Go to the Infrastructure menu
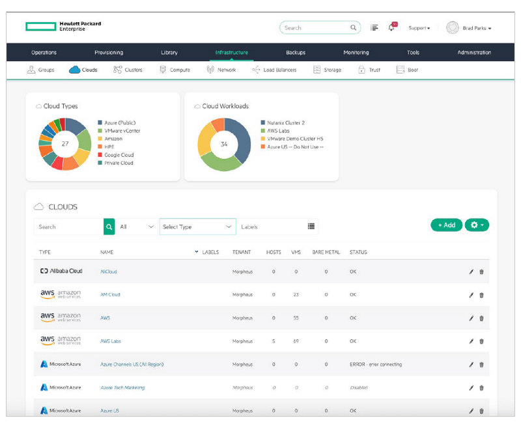The height and width of the screenshot is (429, 521). pyautogui.click(x=232, y=53)
